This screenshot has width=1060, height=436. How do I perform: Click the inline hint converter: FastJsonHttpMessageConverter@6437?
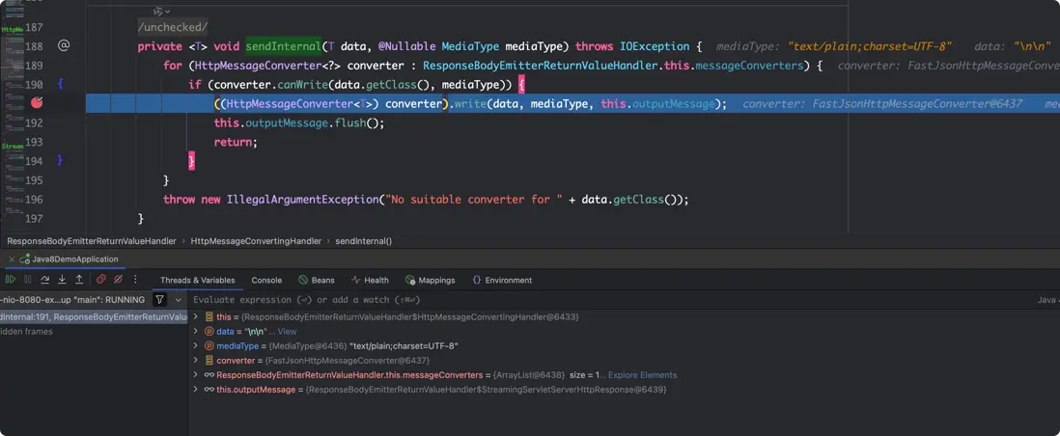[881, 103]
